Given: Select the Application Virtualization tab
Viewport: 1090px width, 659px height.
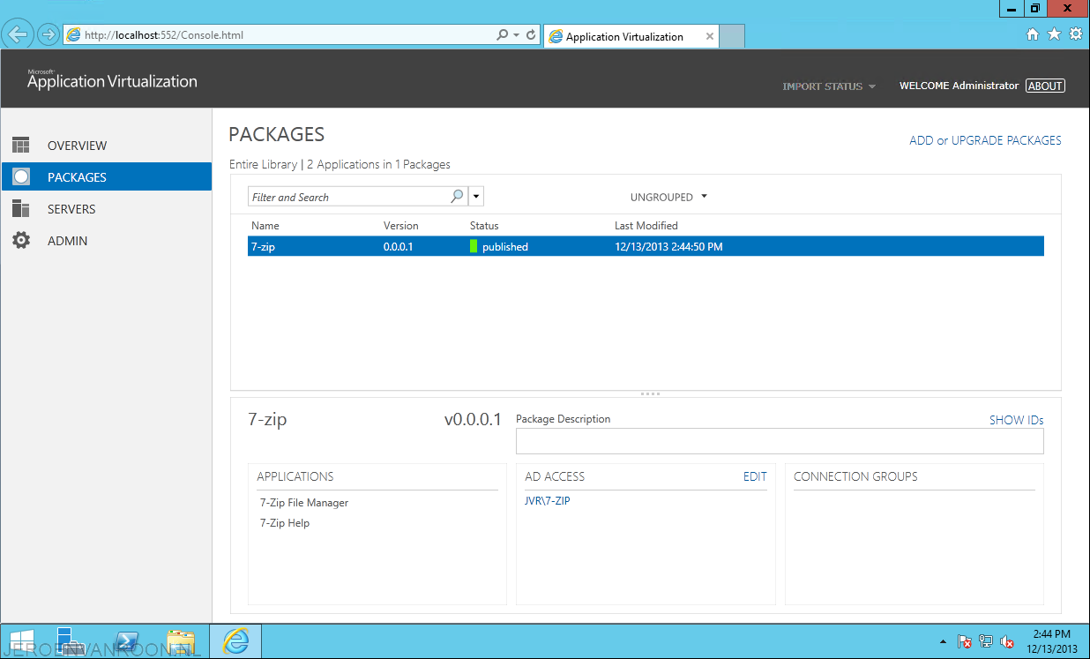Looking at the screenshot, I should point(631,36).
